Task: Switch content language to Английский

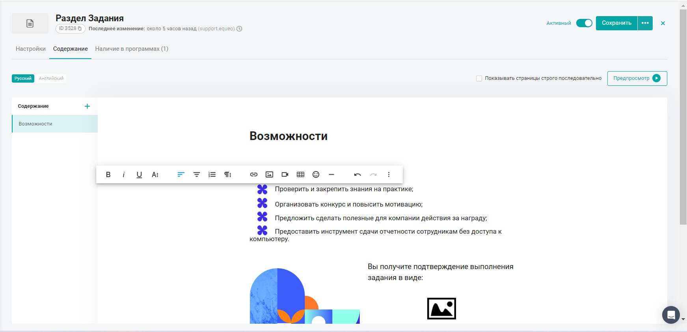Action: pos(51,78)
